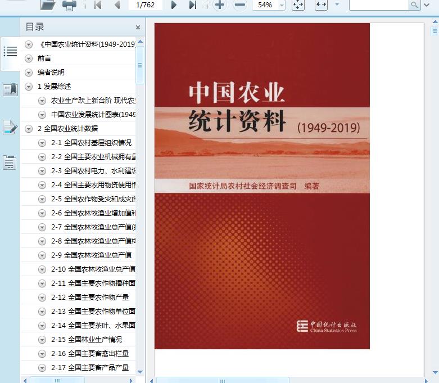Open 2-14 全国主要茶叶、水果 entry
439x383 pixels.
click(93, 326)
